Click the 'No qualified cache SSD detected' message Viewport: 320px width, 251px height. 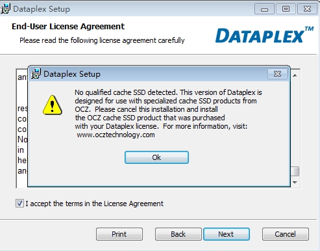[168, 113]
